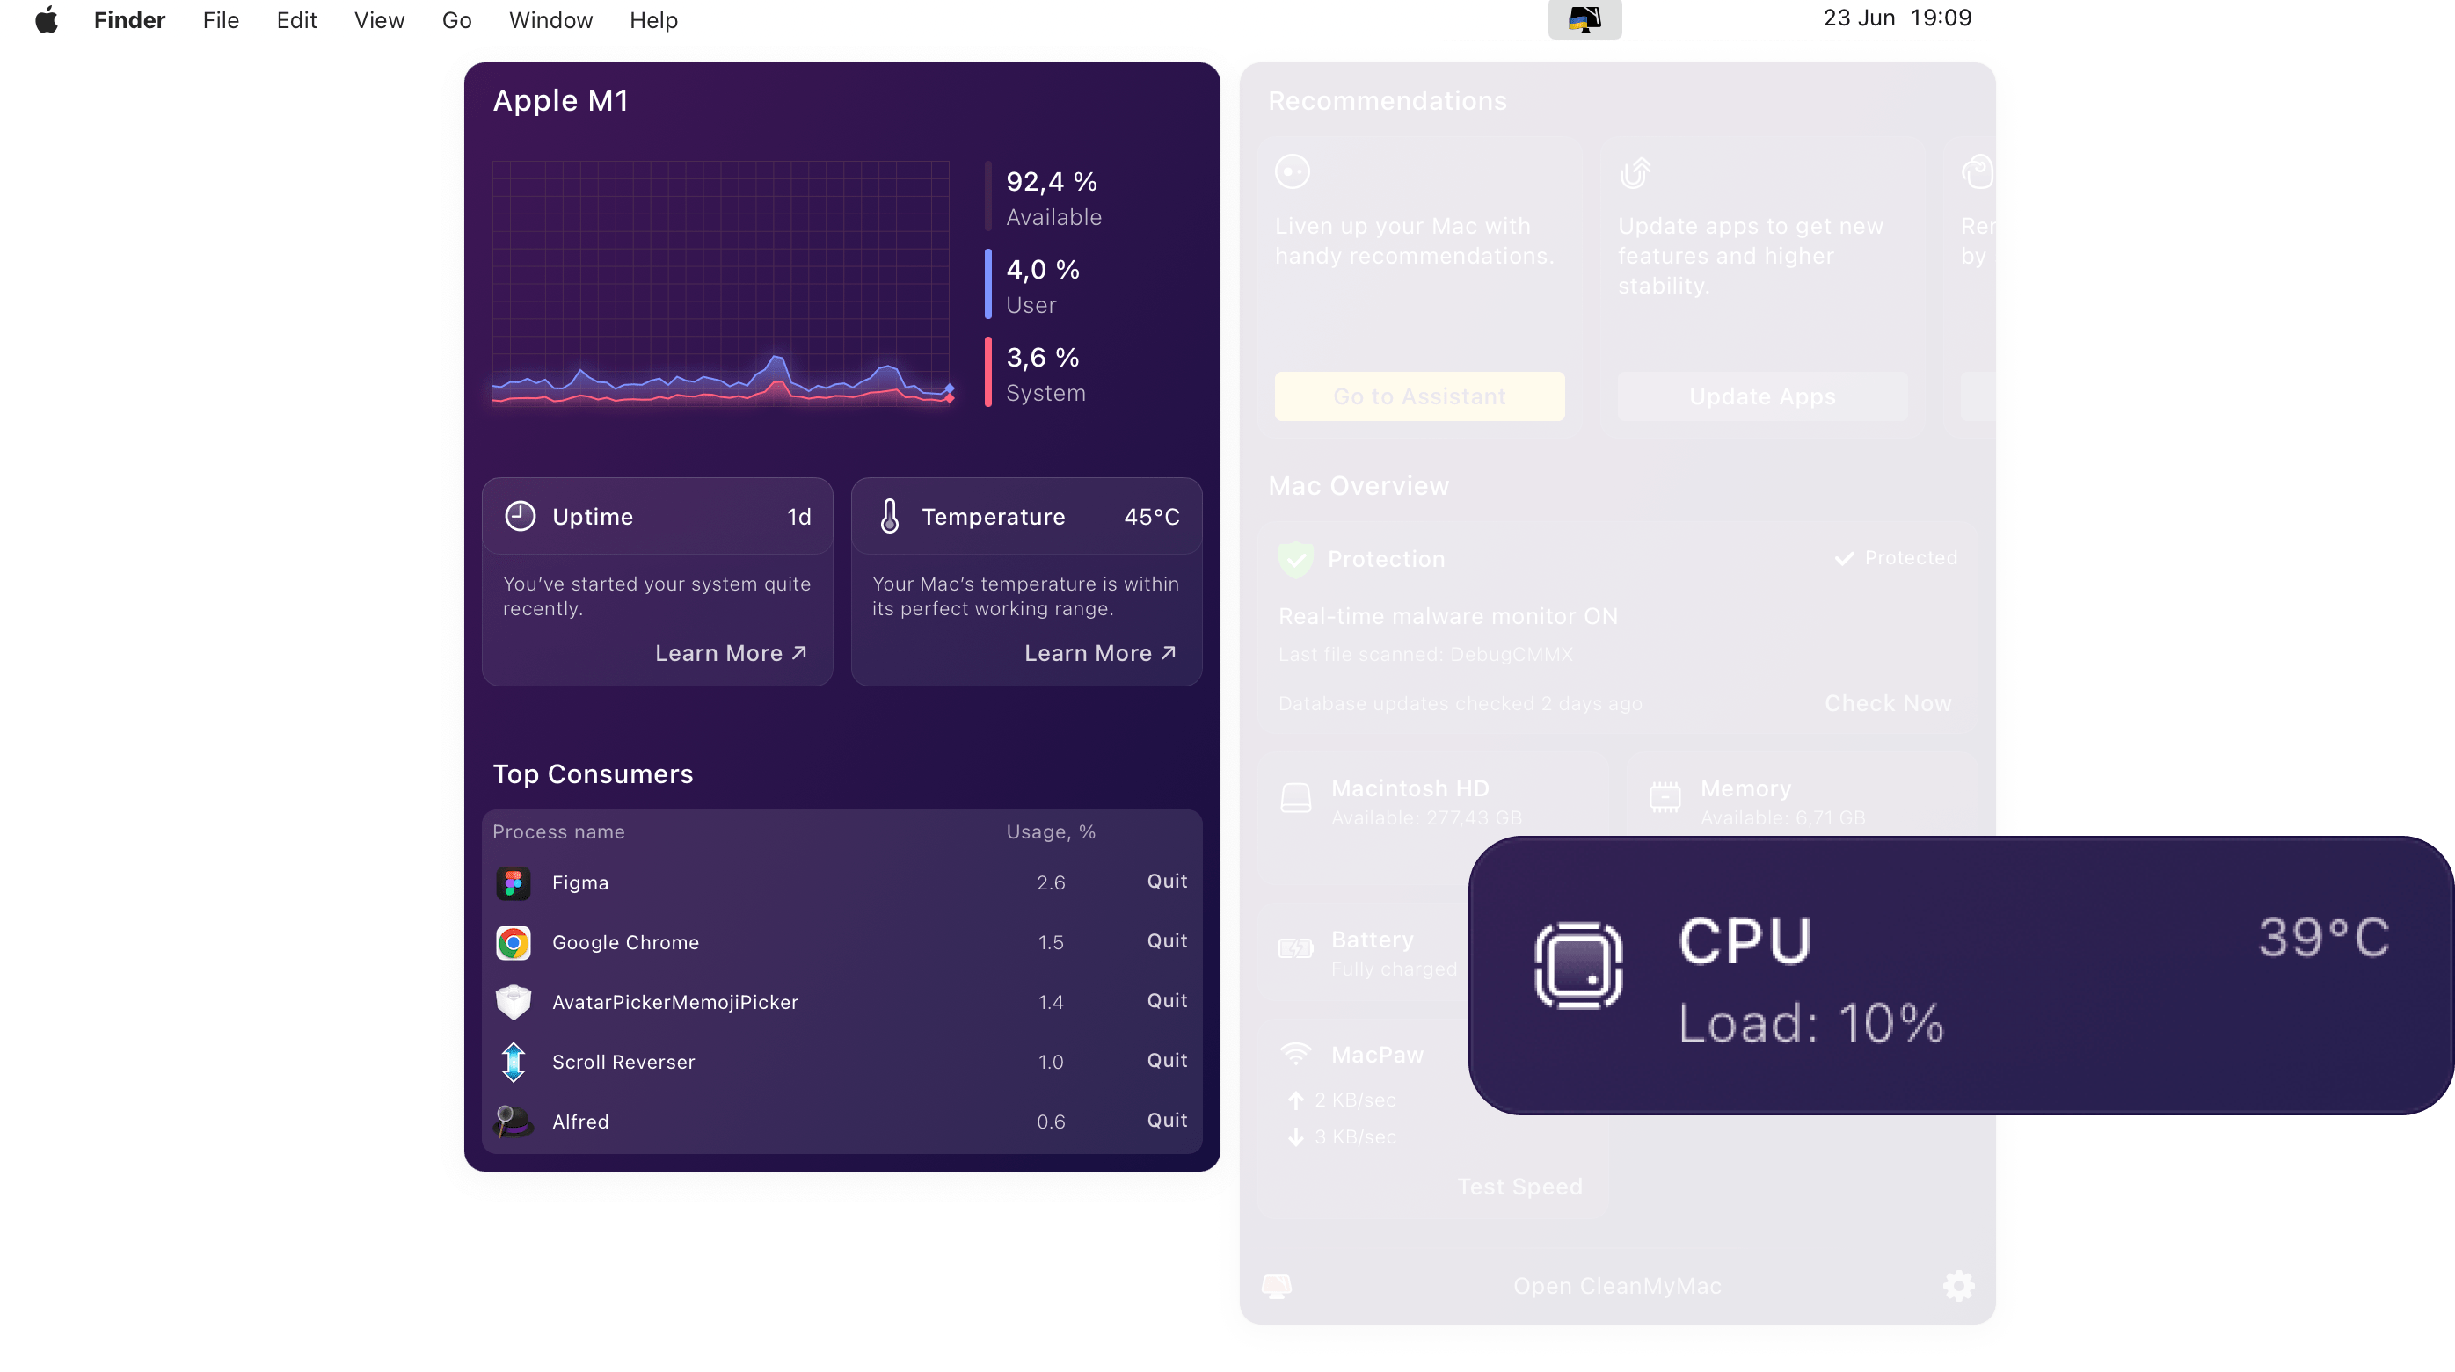
Task: Click the Real-time malware monitor ON text
Action: (x=1447, y=616)
